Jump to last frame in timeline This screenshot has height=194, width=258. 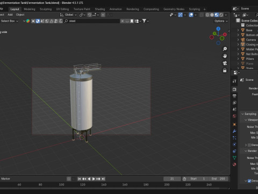pos(103,179)
